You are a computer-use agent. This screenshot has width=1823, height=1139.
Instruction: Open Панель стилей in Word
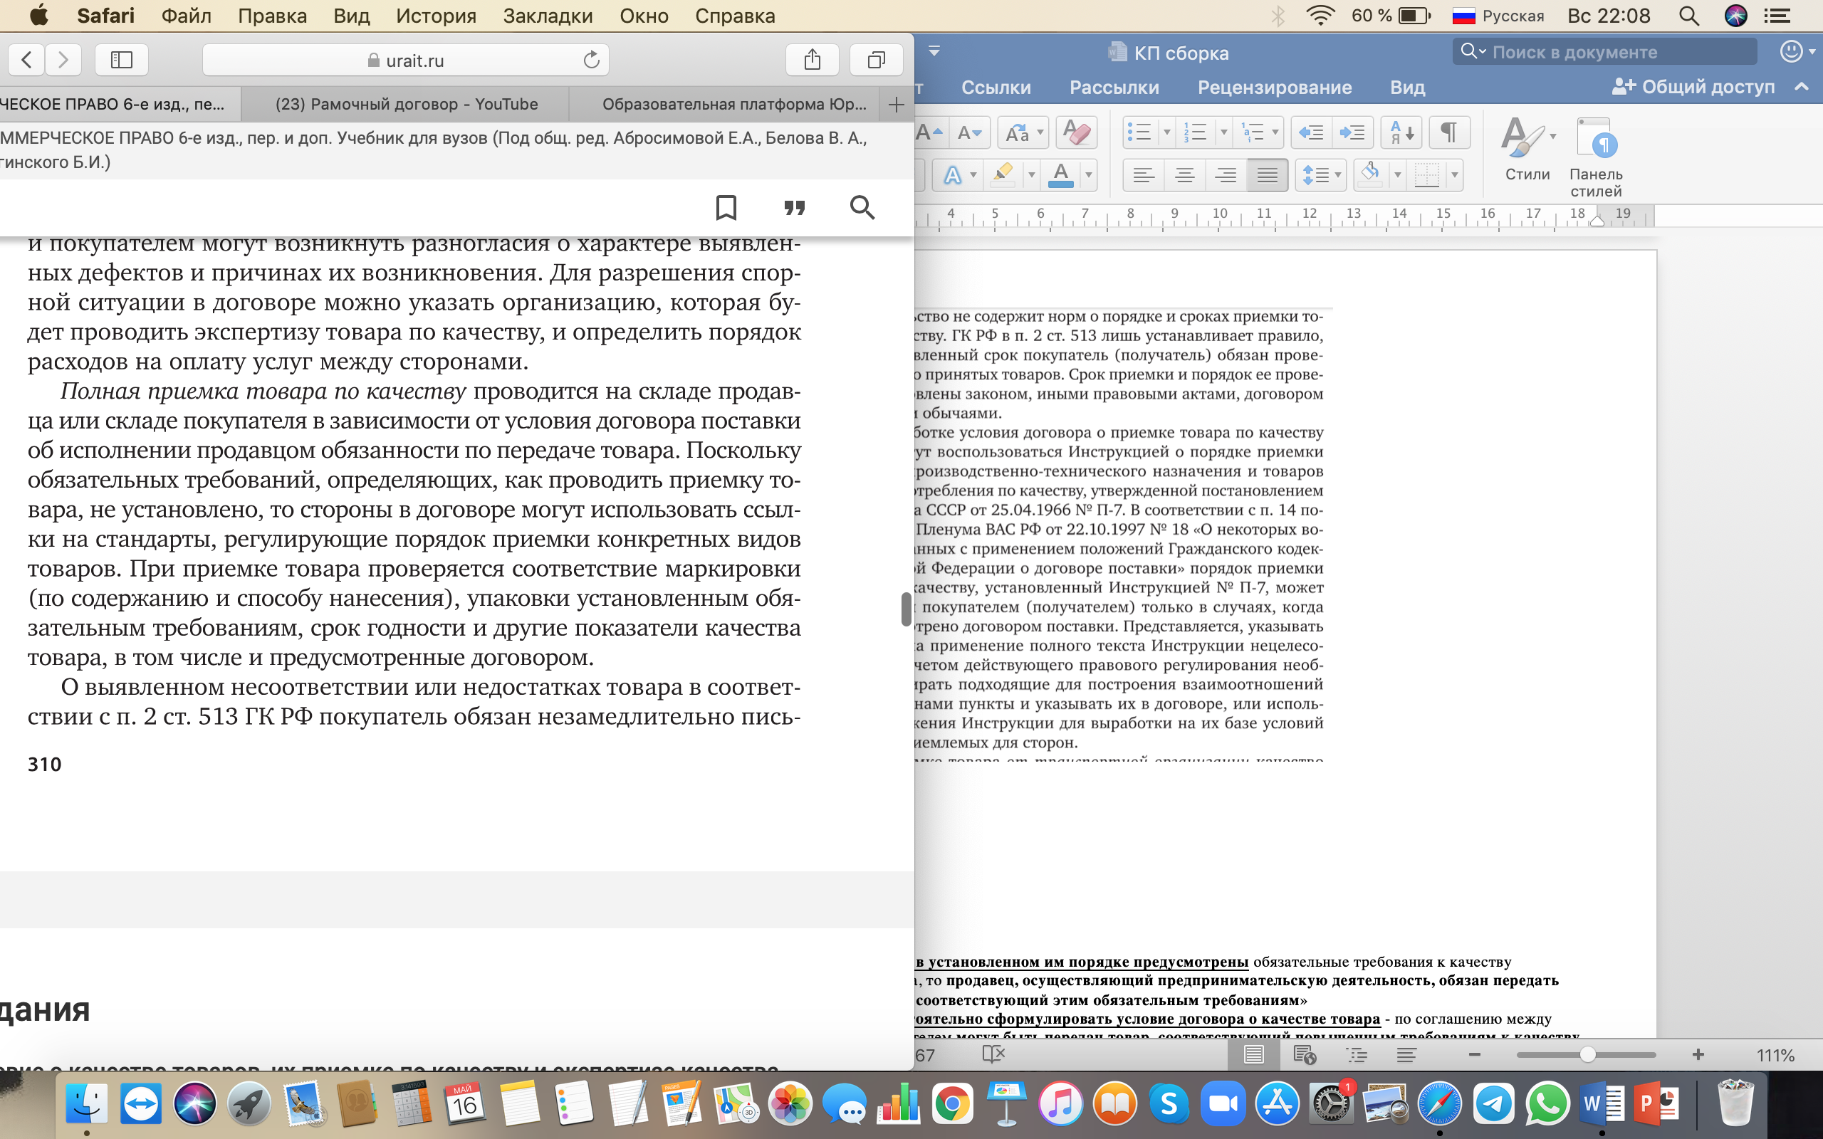(1596, 157)
